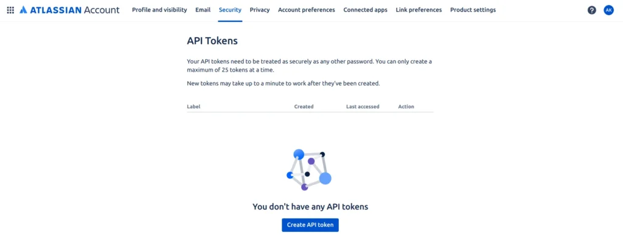Viewport: 623px width, 244px height.
Task: Open the Privacy tab
Action: (x=260, y=10)
